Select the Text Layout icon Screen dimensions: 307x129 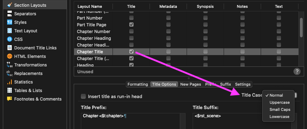[x=9, y=31]
